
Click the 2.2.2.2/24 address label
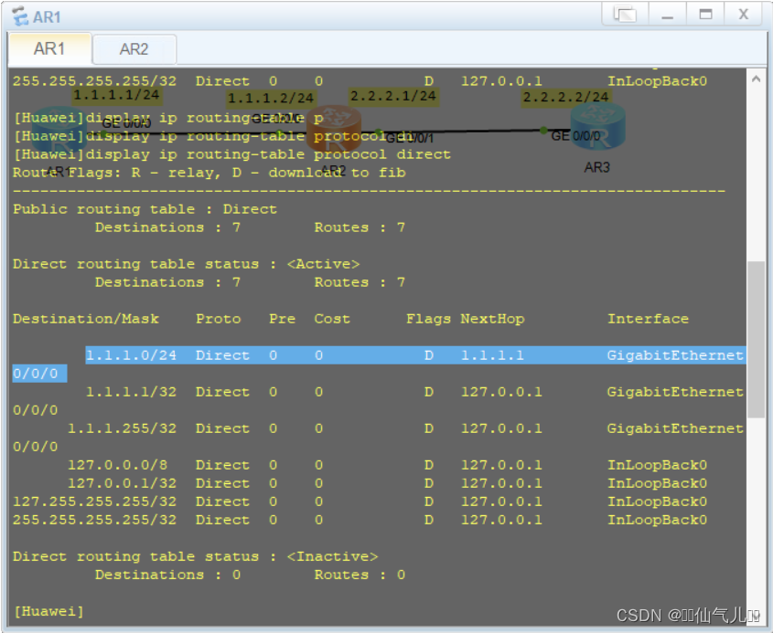click(x=565, y=97)
